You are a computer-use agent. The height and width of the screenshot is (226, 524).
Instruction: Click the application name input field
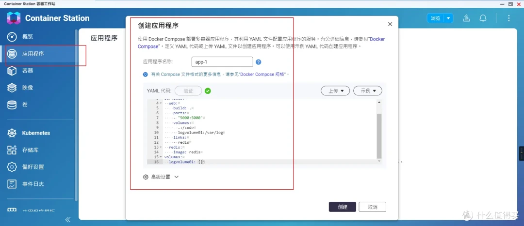pos(222,62)
